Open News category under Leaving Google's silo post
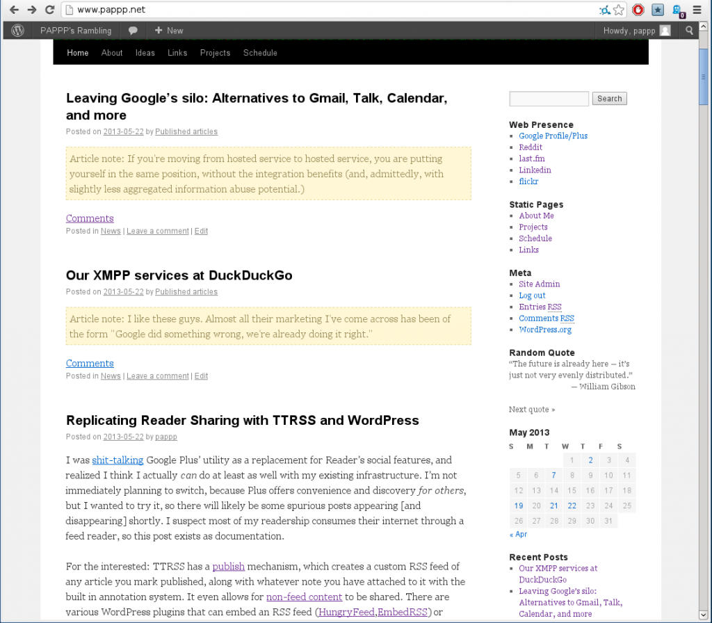Screen dimensions: 712x623 pos(111,231)
